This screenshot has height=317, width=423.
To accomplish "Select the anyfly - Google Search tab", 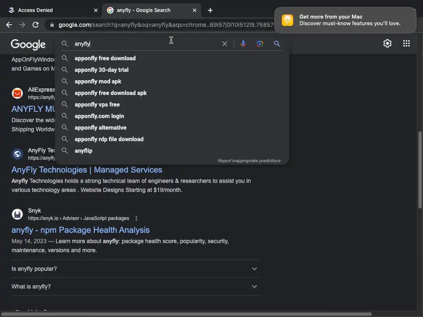I will point(152,10).
